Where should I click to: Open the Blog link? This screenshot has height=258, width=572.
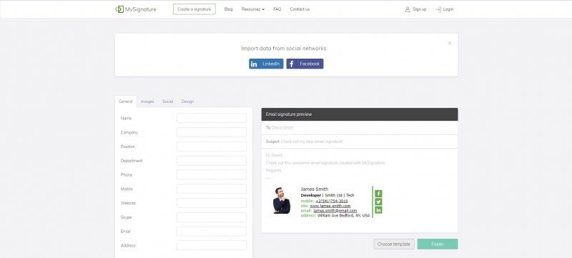(x=228, y=9)
